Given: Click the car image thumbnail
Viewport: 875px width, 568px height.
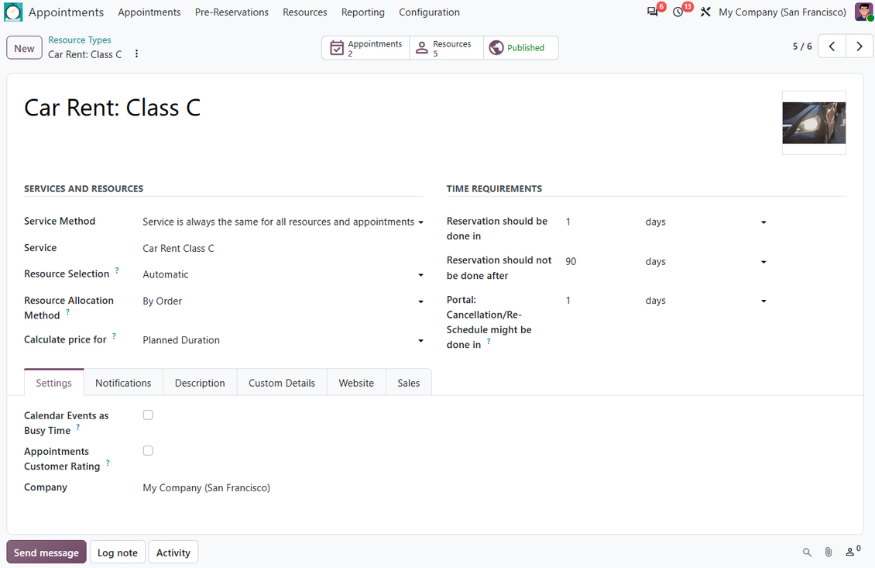Looking at the screenshot, I should [x=814, y=123].
